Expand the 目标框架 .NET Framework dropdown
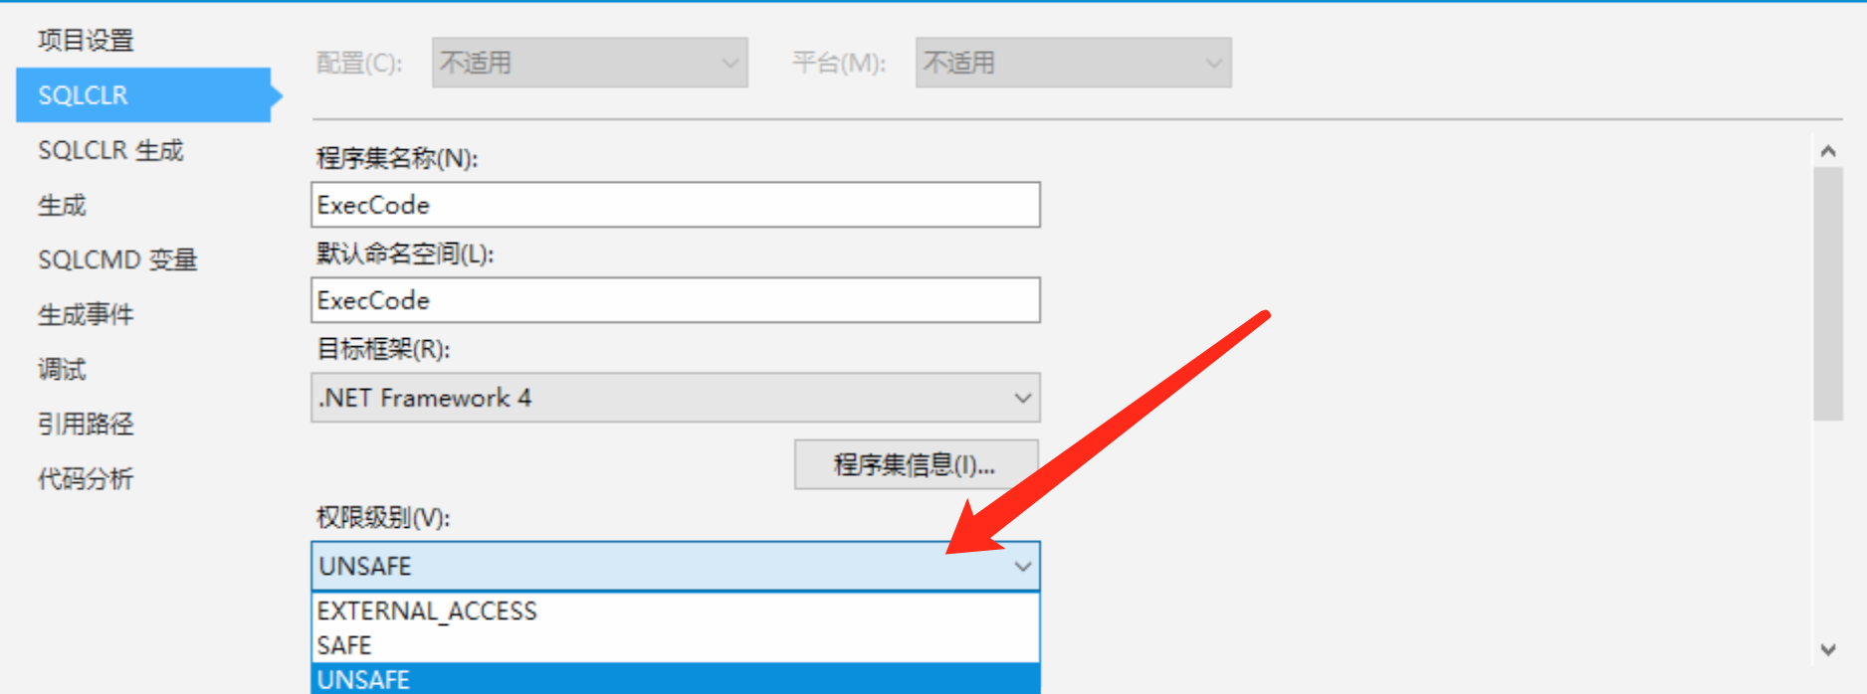 click(676, 398)
